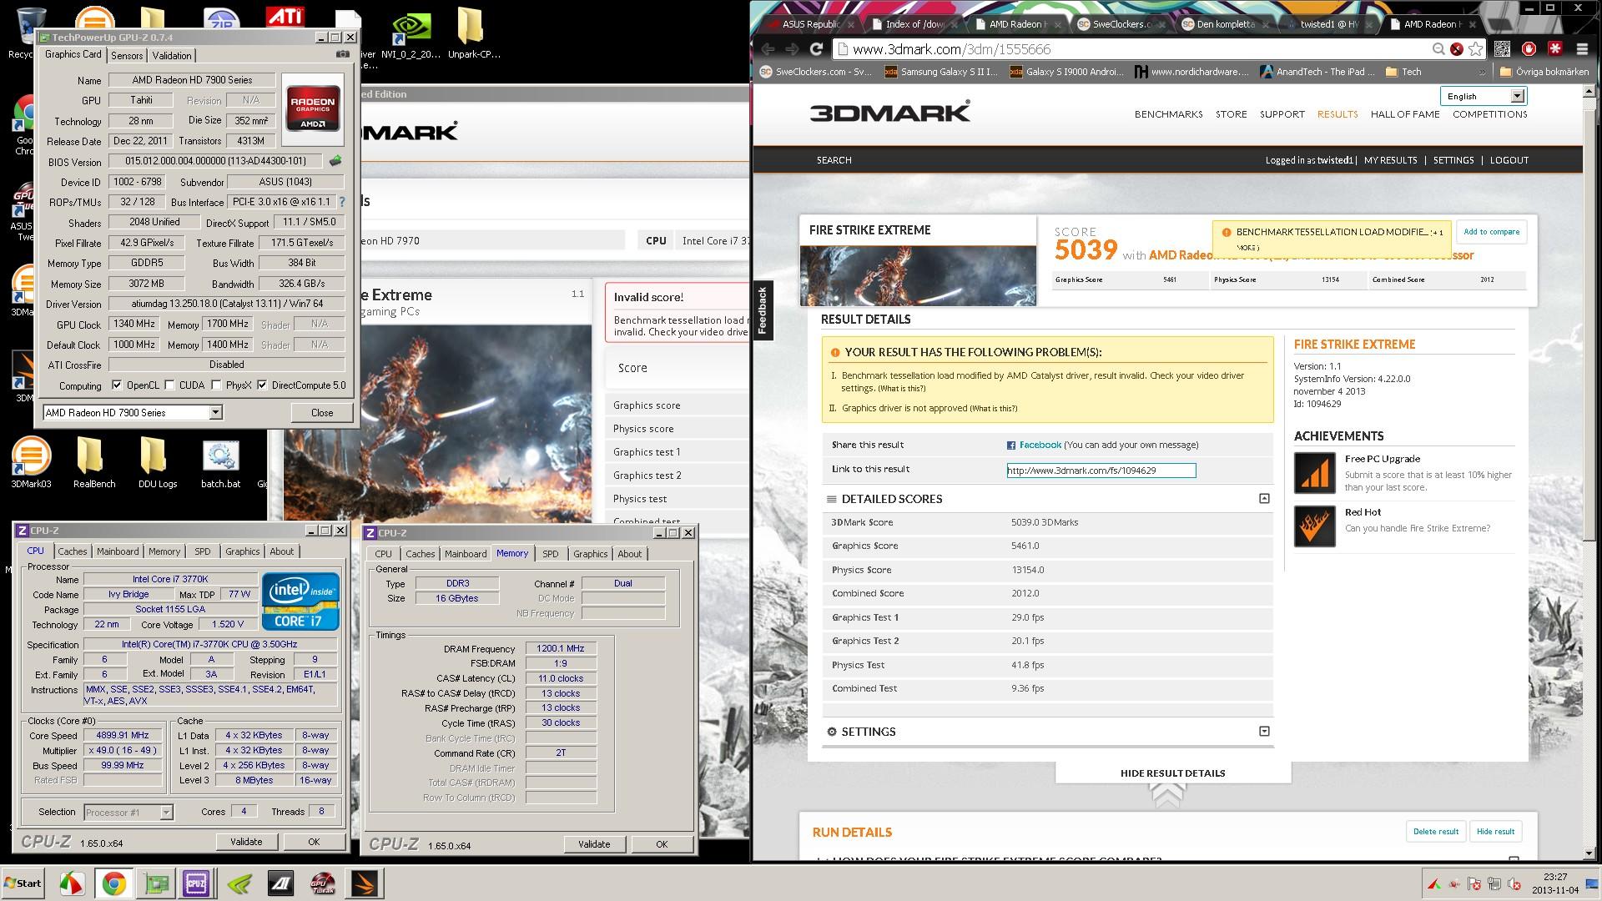Open the 3DMark03 desktop shortcut
This screenshot has height=901, width=1602.
point(31,463)
